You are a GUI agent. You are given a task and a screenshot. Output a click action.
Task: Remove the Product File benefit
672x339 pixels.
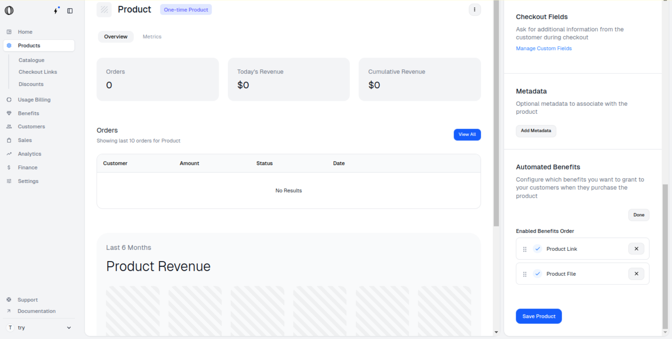pos(636,274)
